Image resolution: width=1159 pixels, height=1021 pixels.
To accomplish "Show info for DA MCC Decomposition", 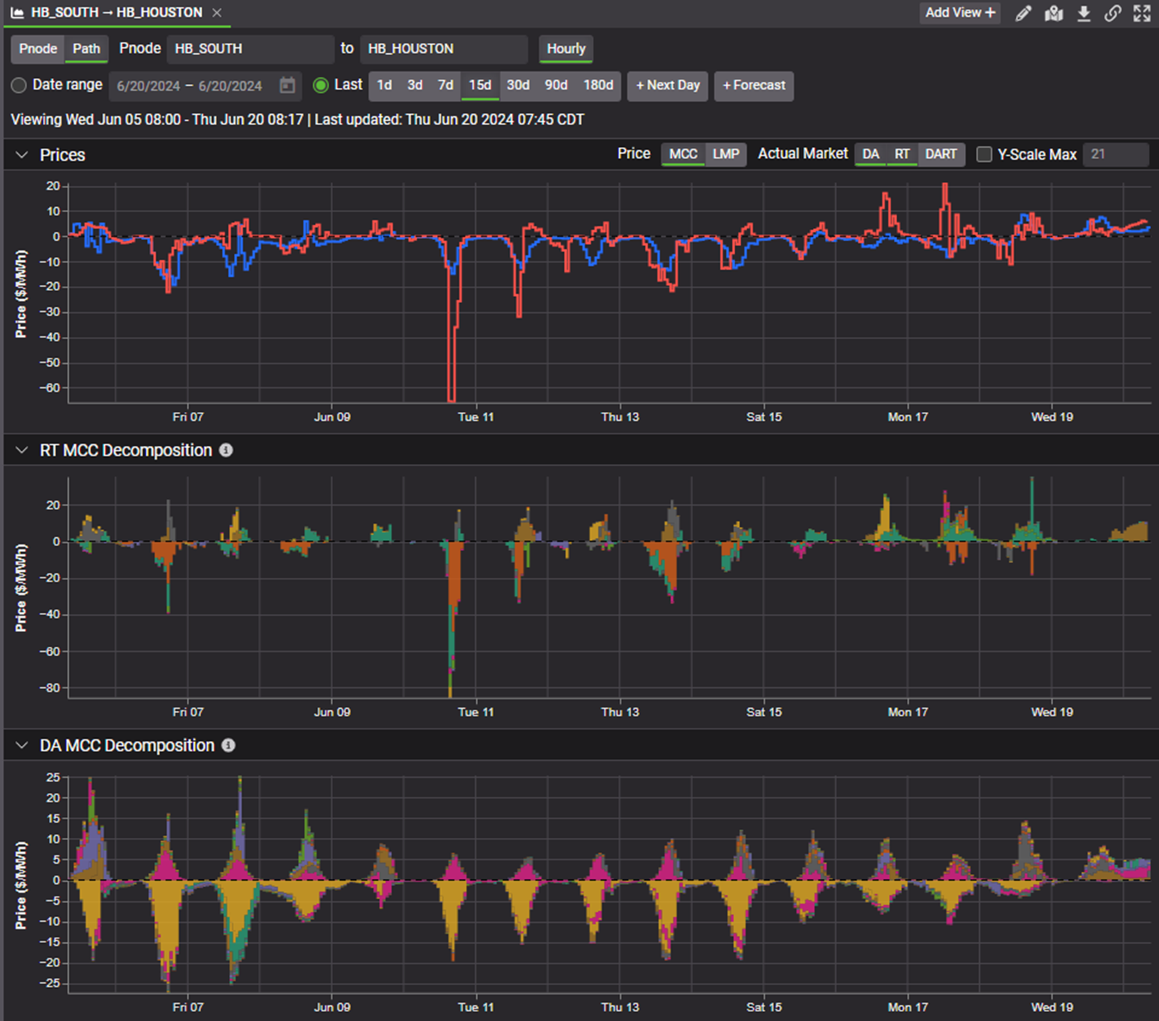I will [x=229, y=745].
